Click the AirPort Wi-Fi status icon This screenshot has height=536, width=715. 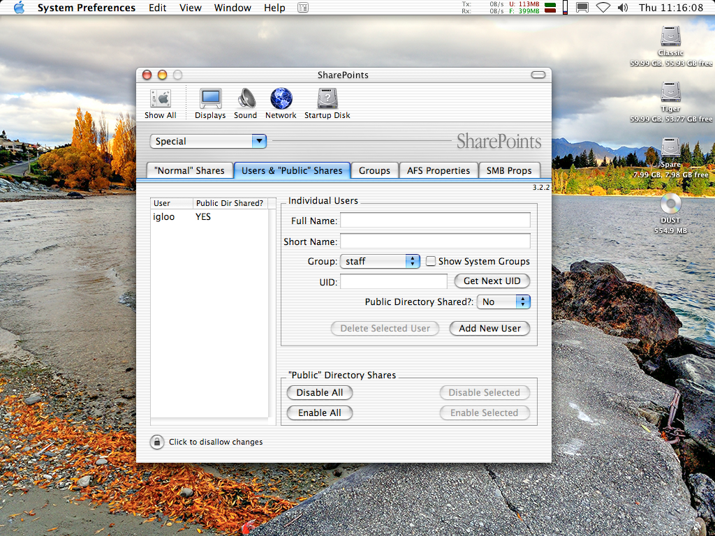pos(603,8)
